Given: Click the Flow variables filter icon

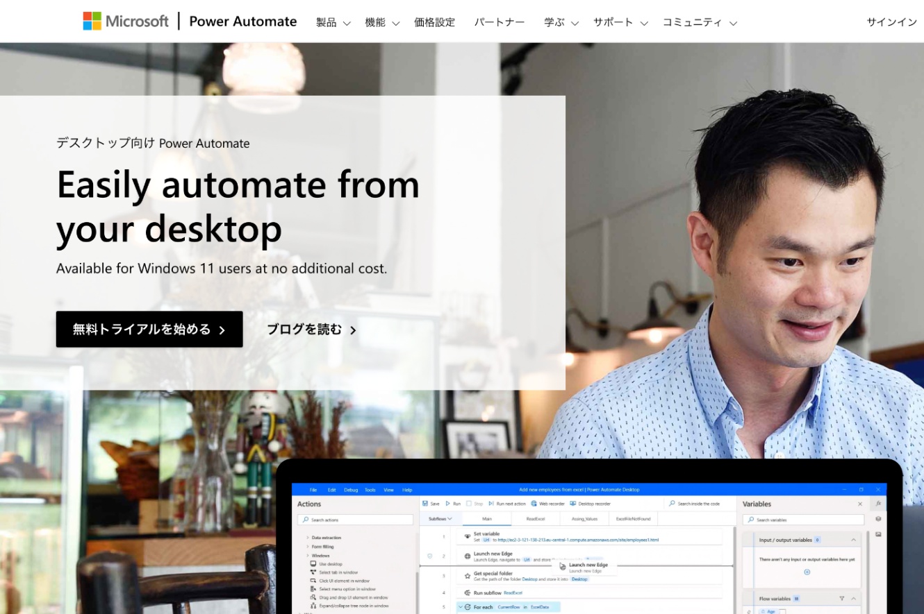Looking at the screenshot, I should tap(841, 598).
